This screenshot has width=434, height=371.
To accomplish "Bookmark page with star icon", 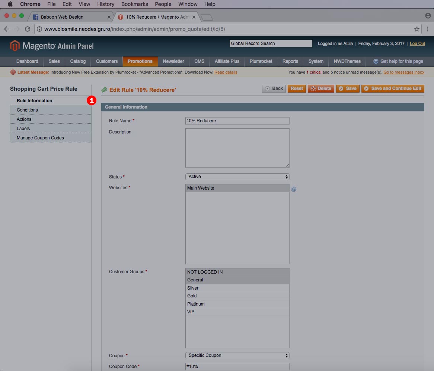I will (x=417, y=29).
